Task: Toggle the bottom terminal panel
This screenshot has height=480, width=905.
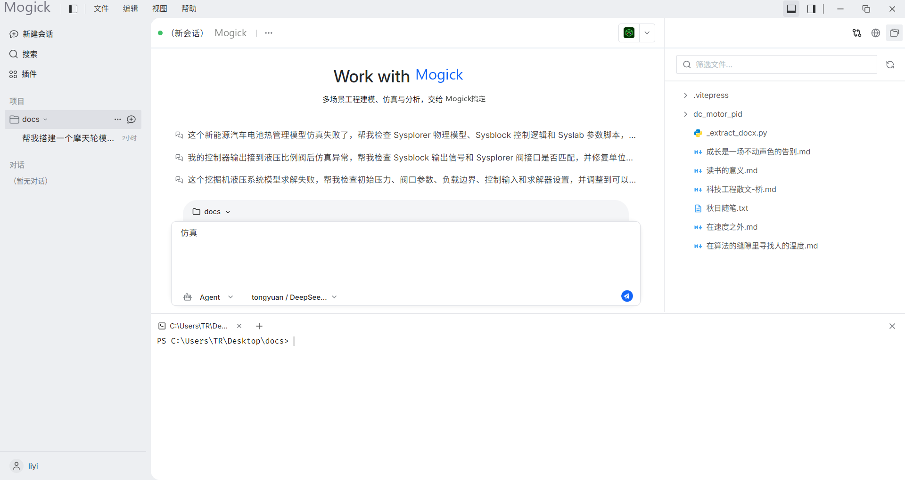Action: (791, 9)
